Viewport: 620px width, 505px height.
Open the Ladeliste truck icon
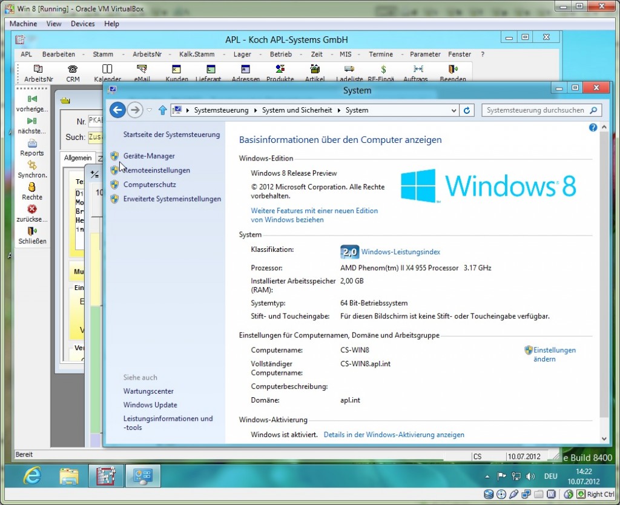(x=349, y=73)
